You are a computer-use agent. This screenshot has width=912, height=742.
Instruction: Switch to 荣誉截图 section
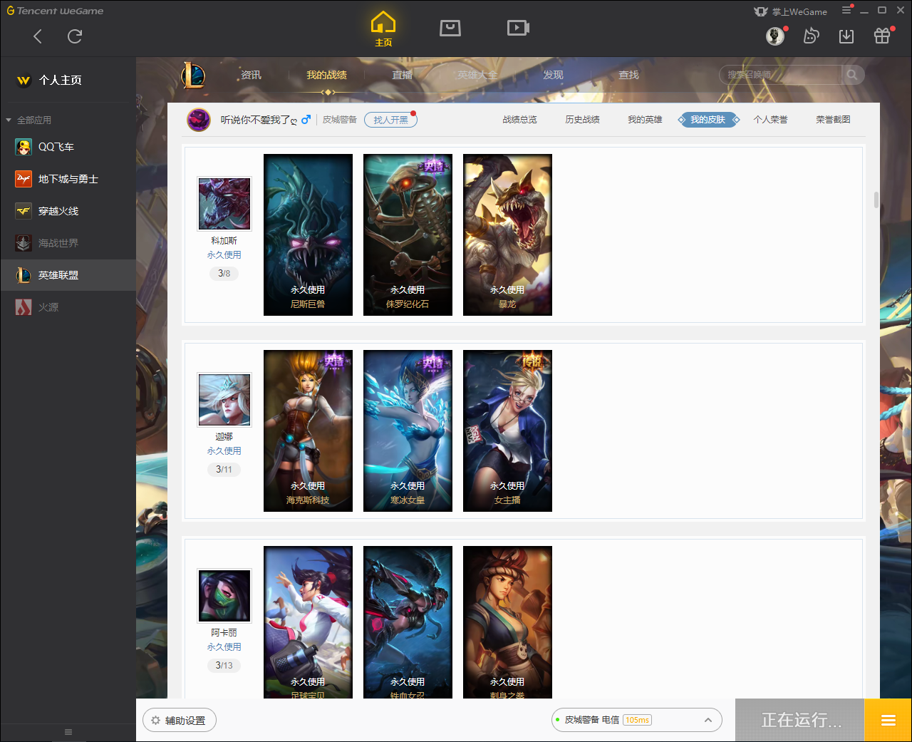833,120
